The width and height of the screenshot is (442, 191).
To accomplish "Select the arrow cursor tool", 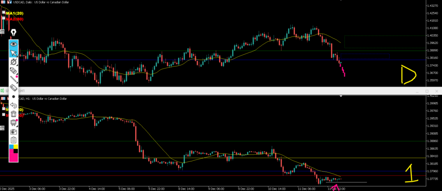I will [x=13, y=52].
